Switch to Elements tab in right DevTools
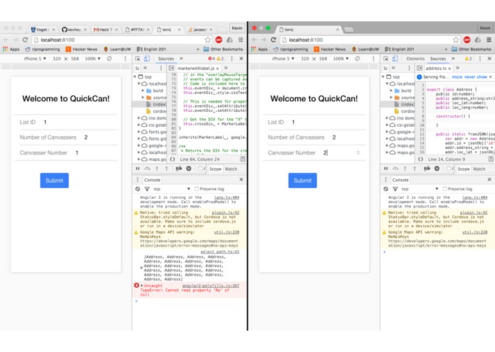Screen dimensions: 495x352 [x=415, y=58]
